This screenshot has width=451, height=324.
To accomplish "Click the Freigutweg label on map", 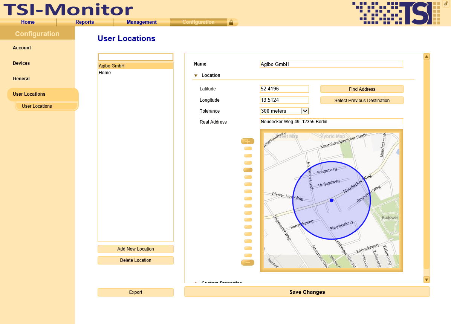I will click(327, 171).
